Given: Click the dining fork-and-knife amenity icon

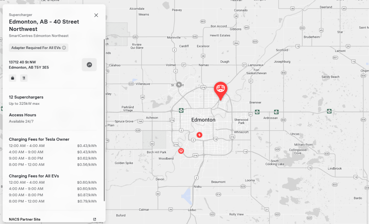Looking at the screenshot, I should point(24,78).
